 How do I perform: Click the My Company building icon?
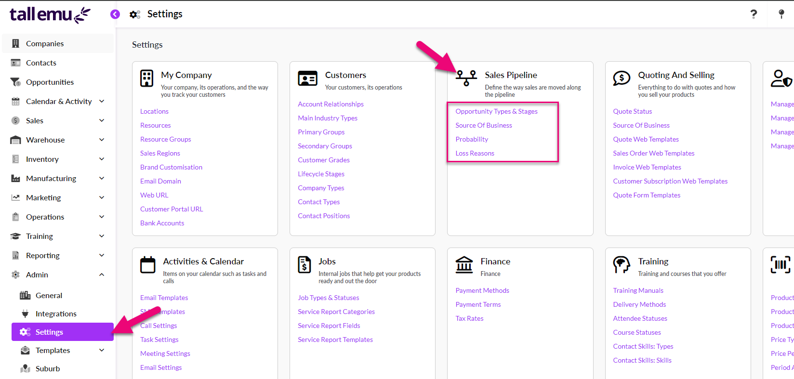146,78
